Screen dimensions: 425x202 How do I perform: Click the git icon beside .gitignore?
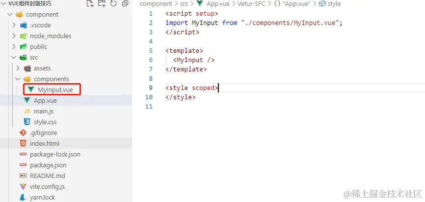click(x=23, y=133)
